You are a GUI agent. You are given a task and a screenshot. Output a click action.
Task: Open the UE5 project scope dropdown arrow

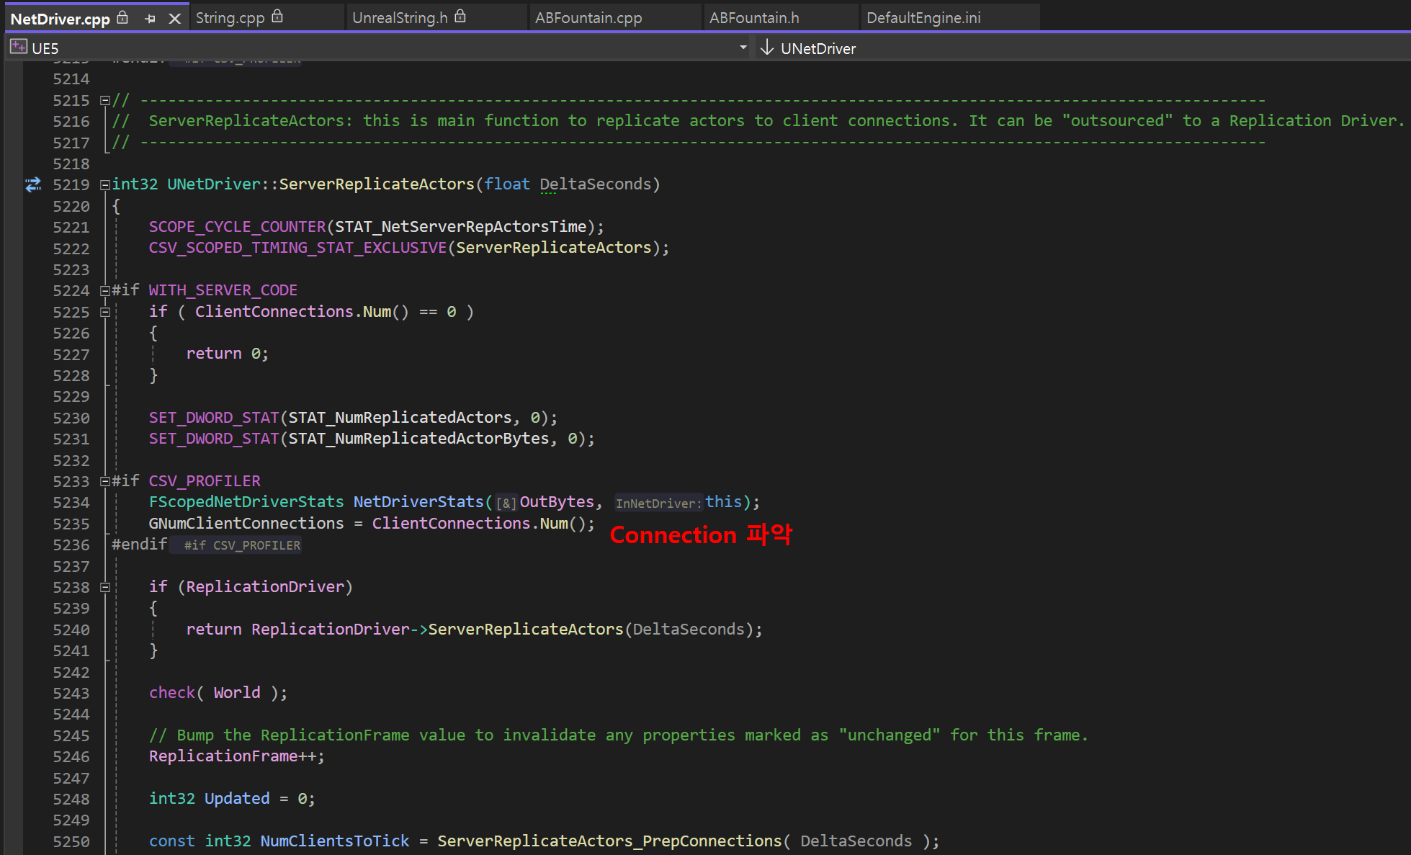coord(743,48)
